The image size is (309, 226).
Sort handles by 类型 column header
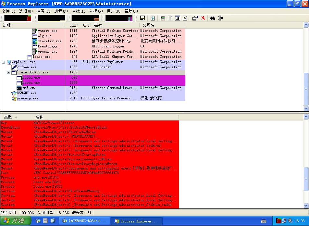click(x=16, y=117)
